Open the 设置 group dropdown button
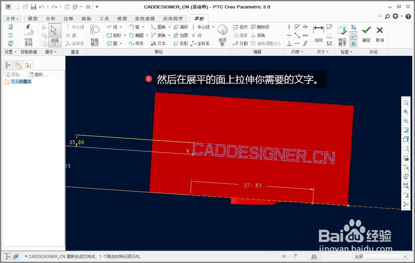The width and height of the screenshot is (415, 263). click(x=11, y=52)
